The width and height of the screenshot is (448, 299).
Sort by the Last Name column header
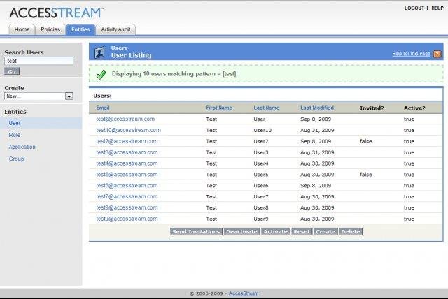pyautogui.click(x=266, y=108)
